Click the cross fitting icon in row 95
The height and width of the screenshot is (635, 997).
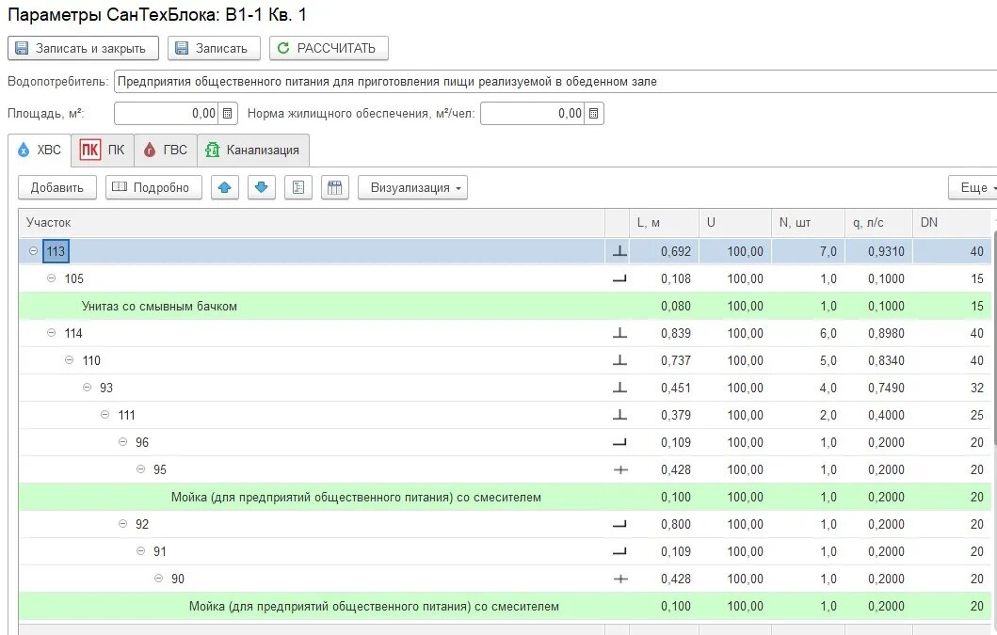coord(619,470)
